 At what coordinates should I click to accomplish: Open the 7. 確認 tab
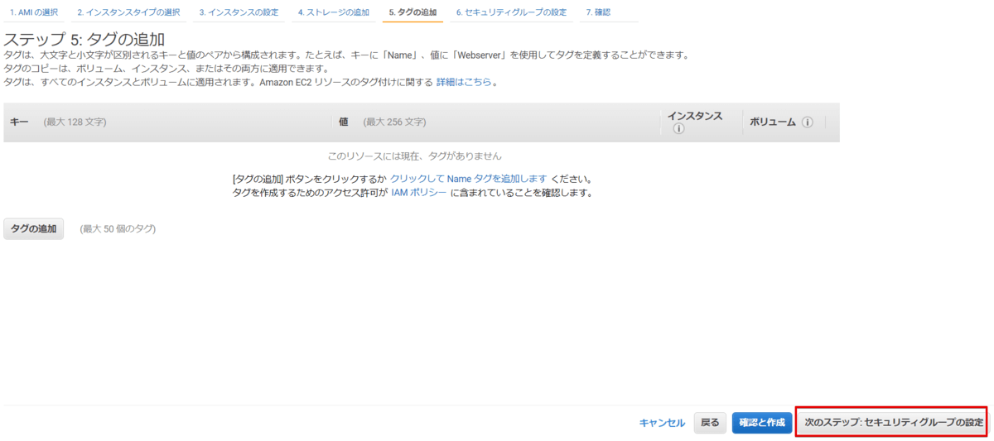coord(598,12)
